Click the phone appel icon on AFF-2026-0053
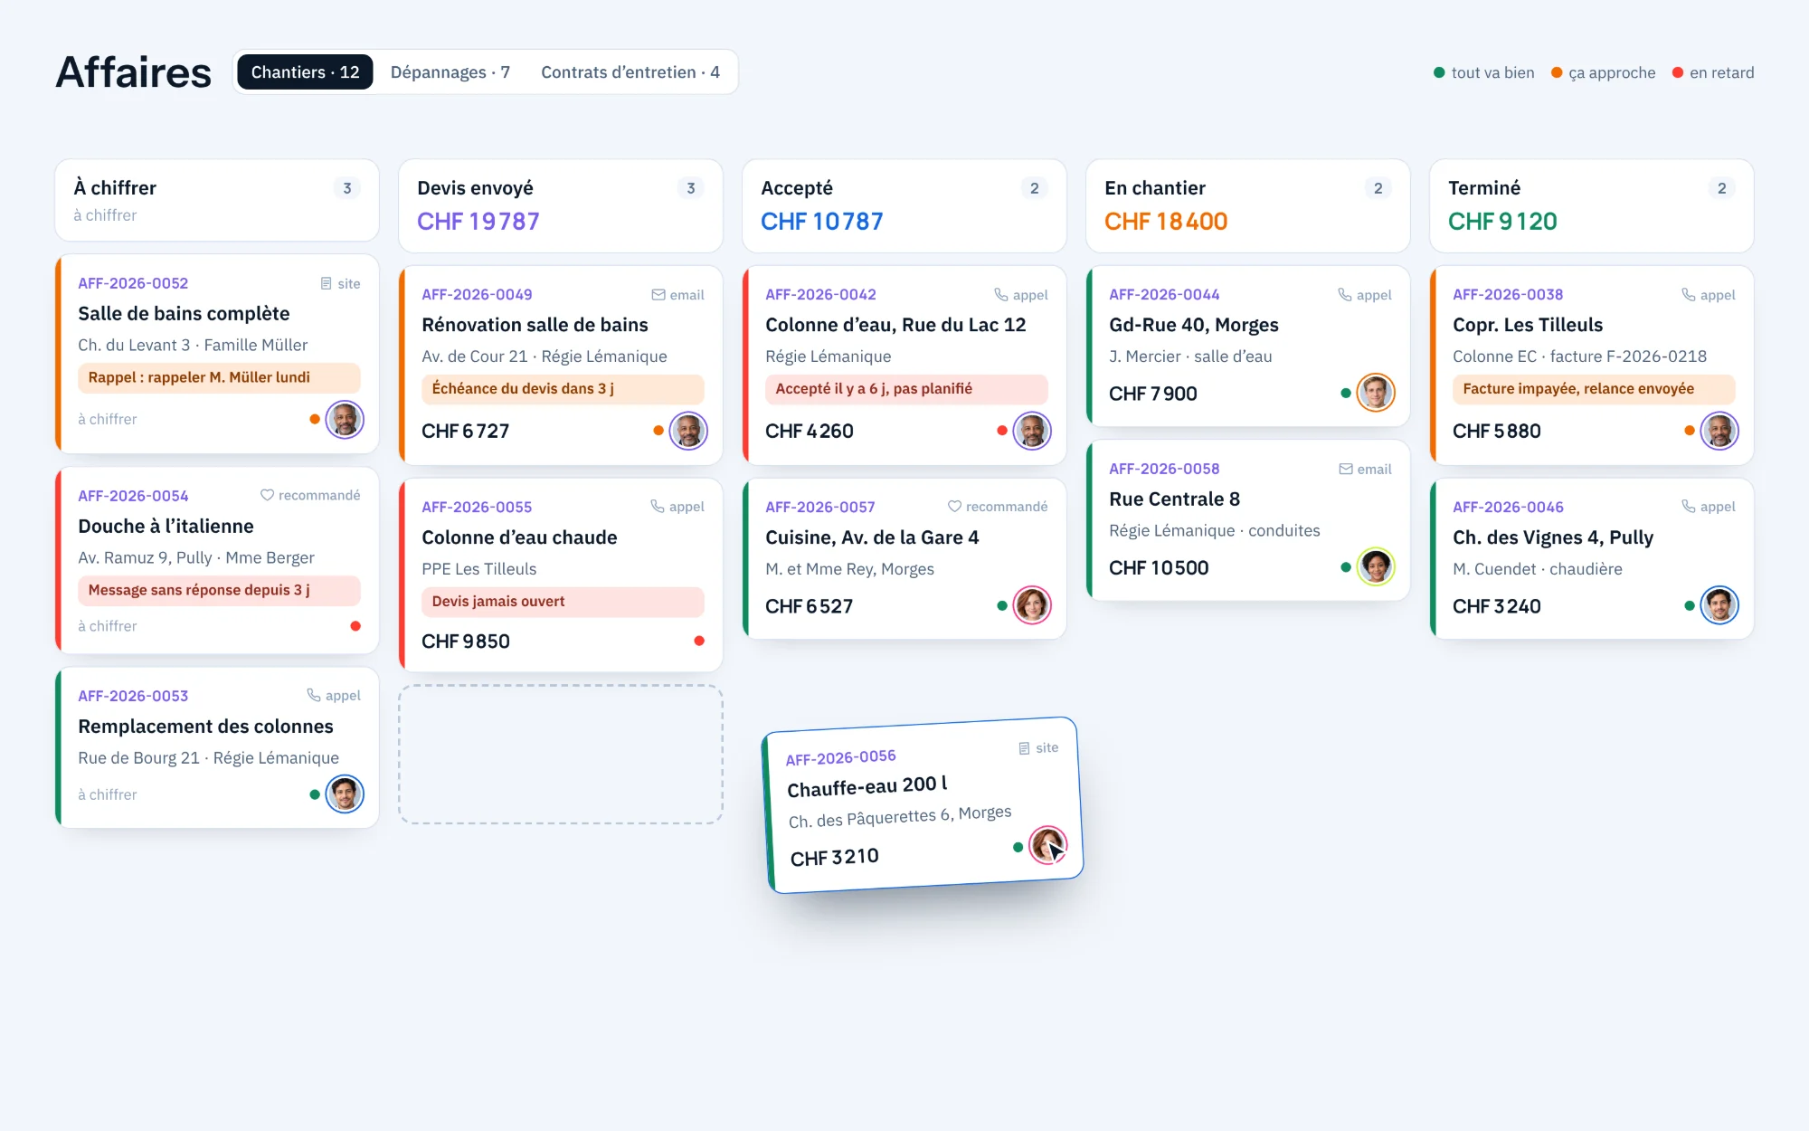Viewport: 1809px width, 1131px height. tap(314, 695)
